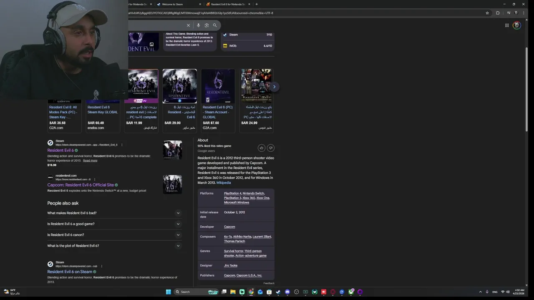Show next shopping results with carousel arrow
This screenshot has width=534, height=300.
pos(274,87)
